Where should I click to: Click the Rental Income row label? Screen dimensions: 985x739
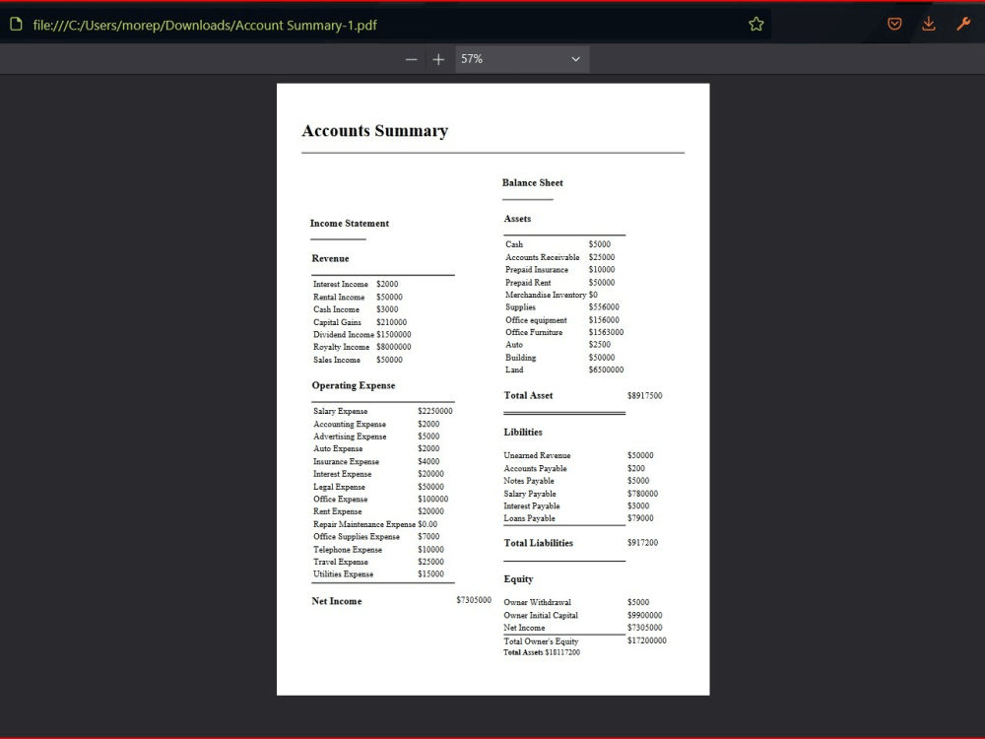[x=339, y=298]
